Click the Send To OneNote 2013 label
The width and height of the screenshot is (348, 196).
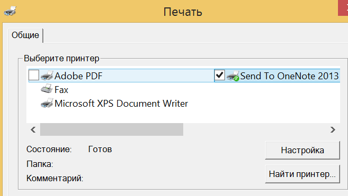point(289,76)
